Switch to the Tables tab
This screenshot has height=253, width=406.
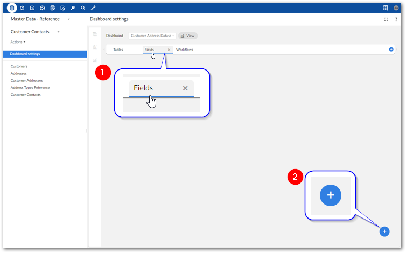coord(118,50)
